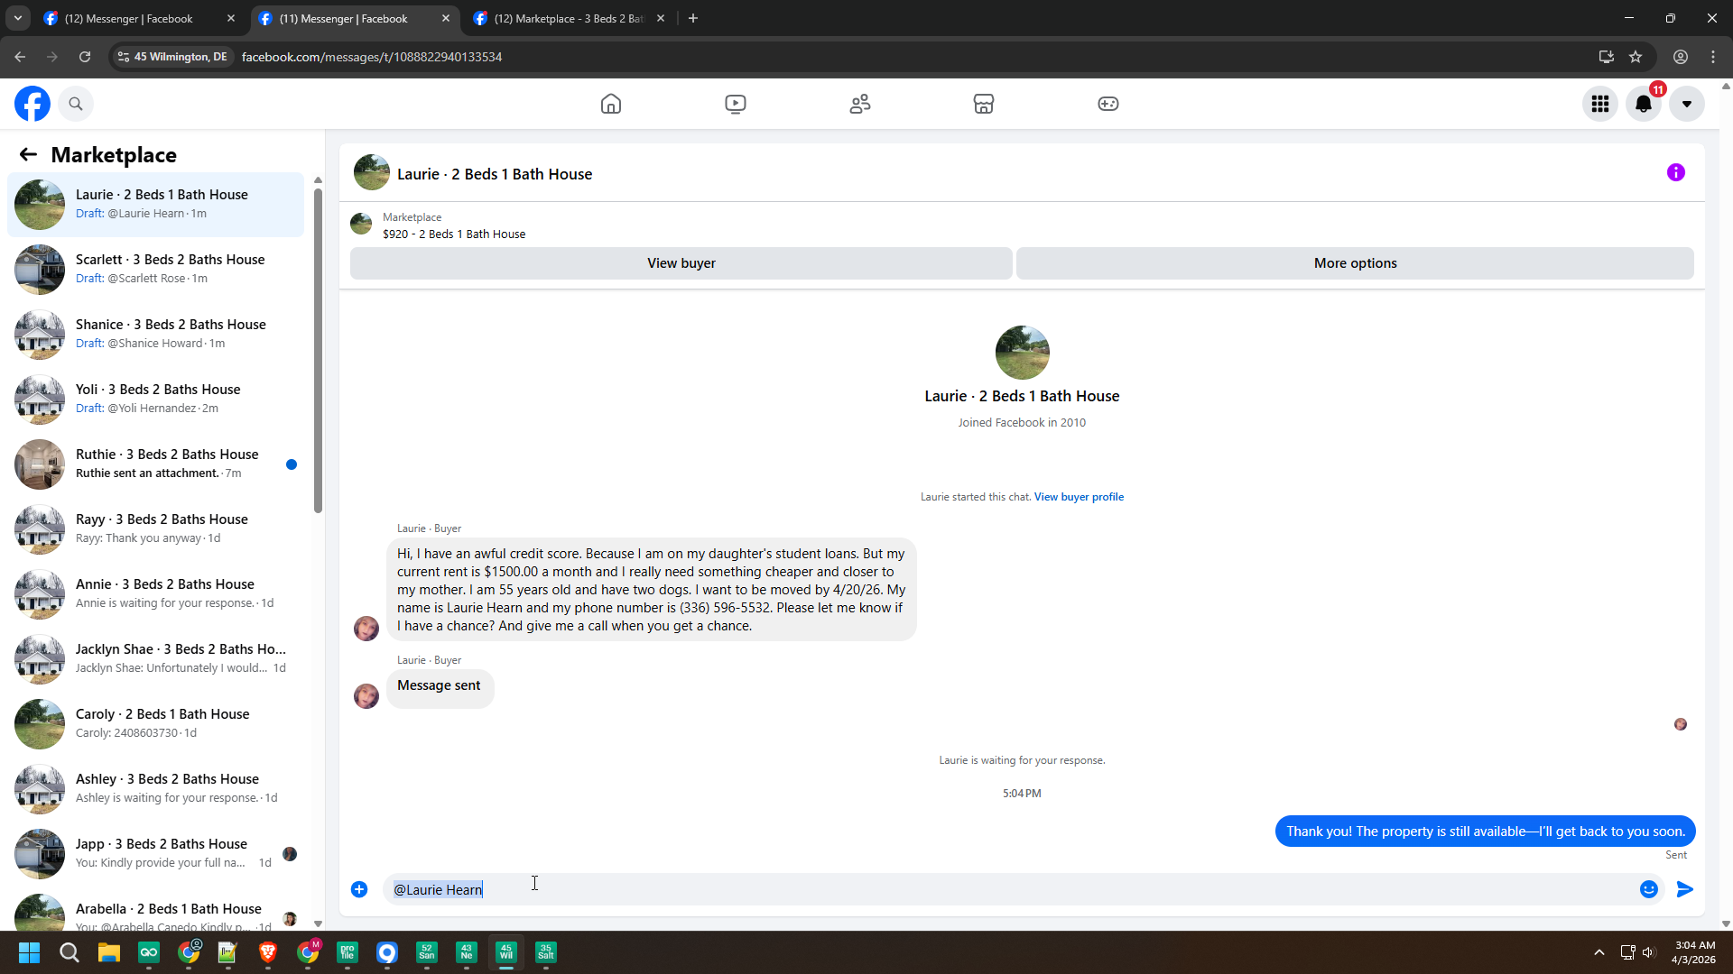This screenshot has width=1733, height=974.
Task: Click the large Laurie listing profile picture
Action: (x=1022, y=353)
